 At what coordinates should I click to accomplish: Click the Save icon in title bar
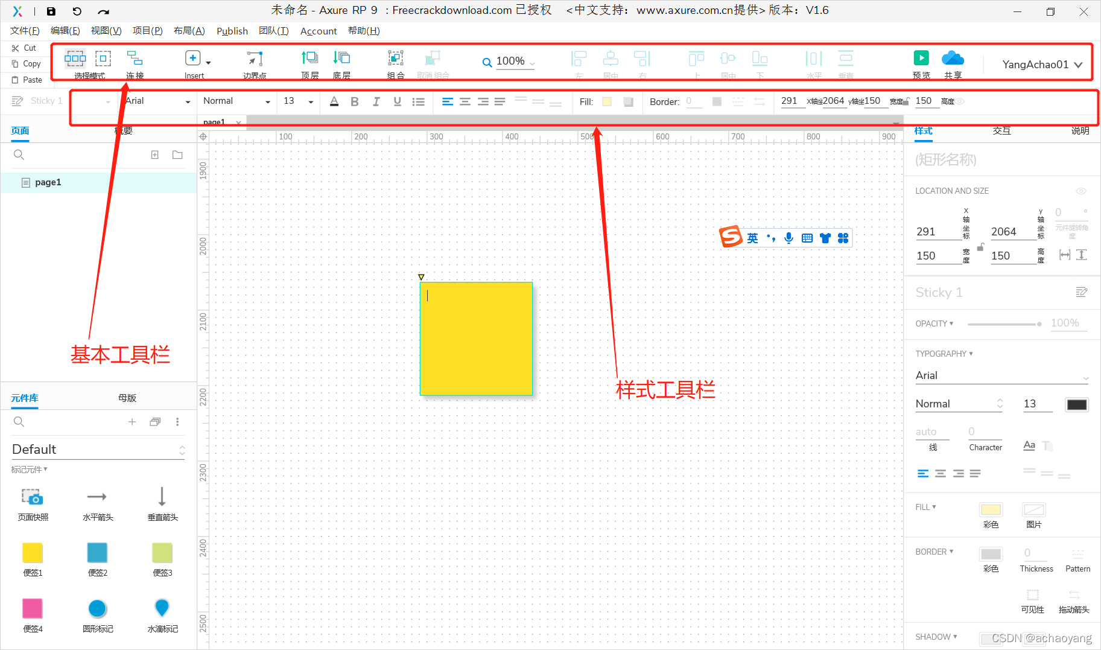51,11
